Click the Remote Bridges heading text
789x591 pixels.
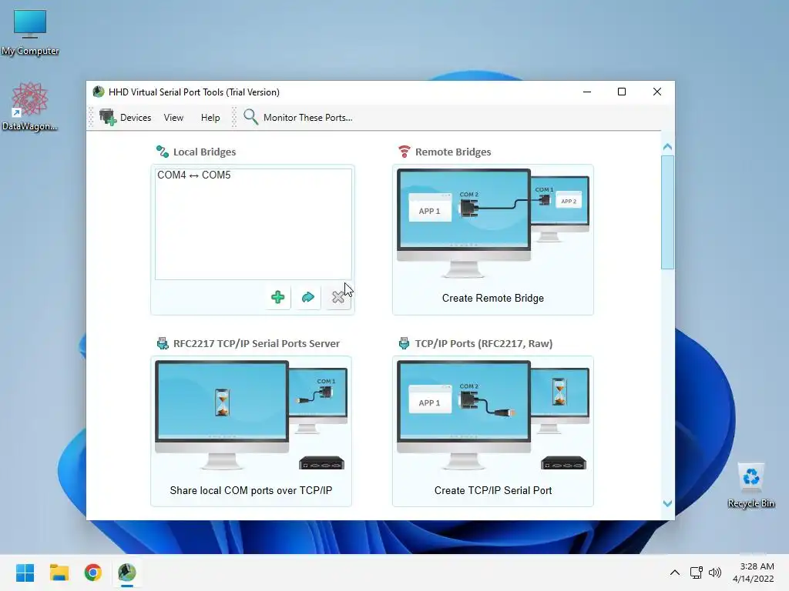[x=453, y=152]
